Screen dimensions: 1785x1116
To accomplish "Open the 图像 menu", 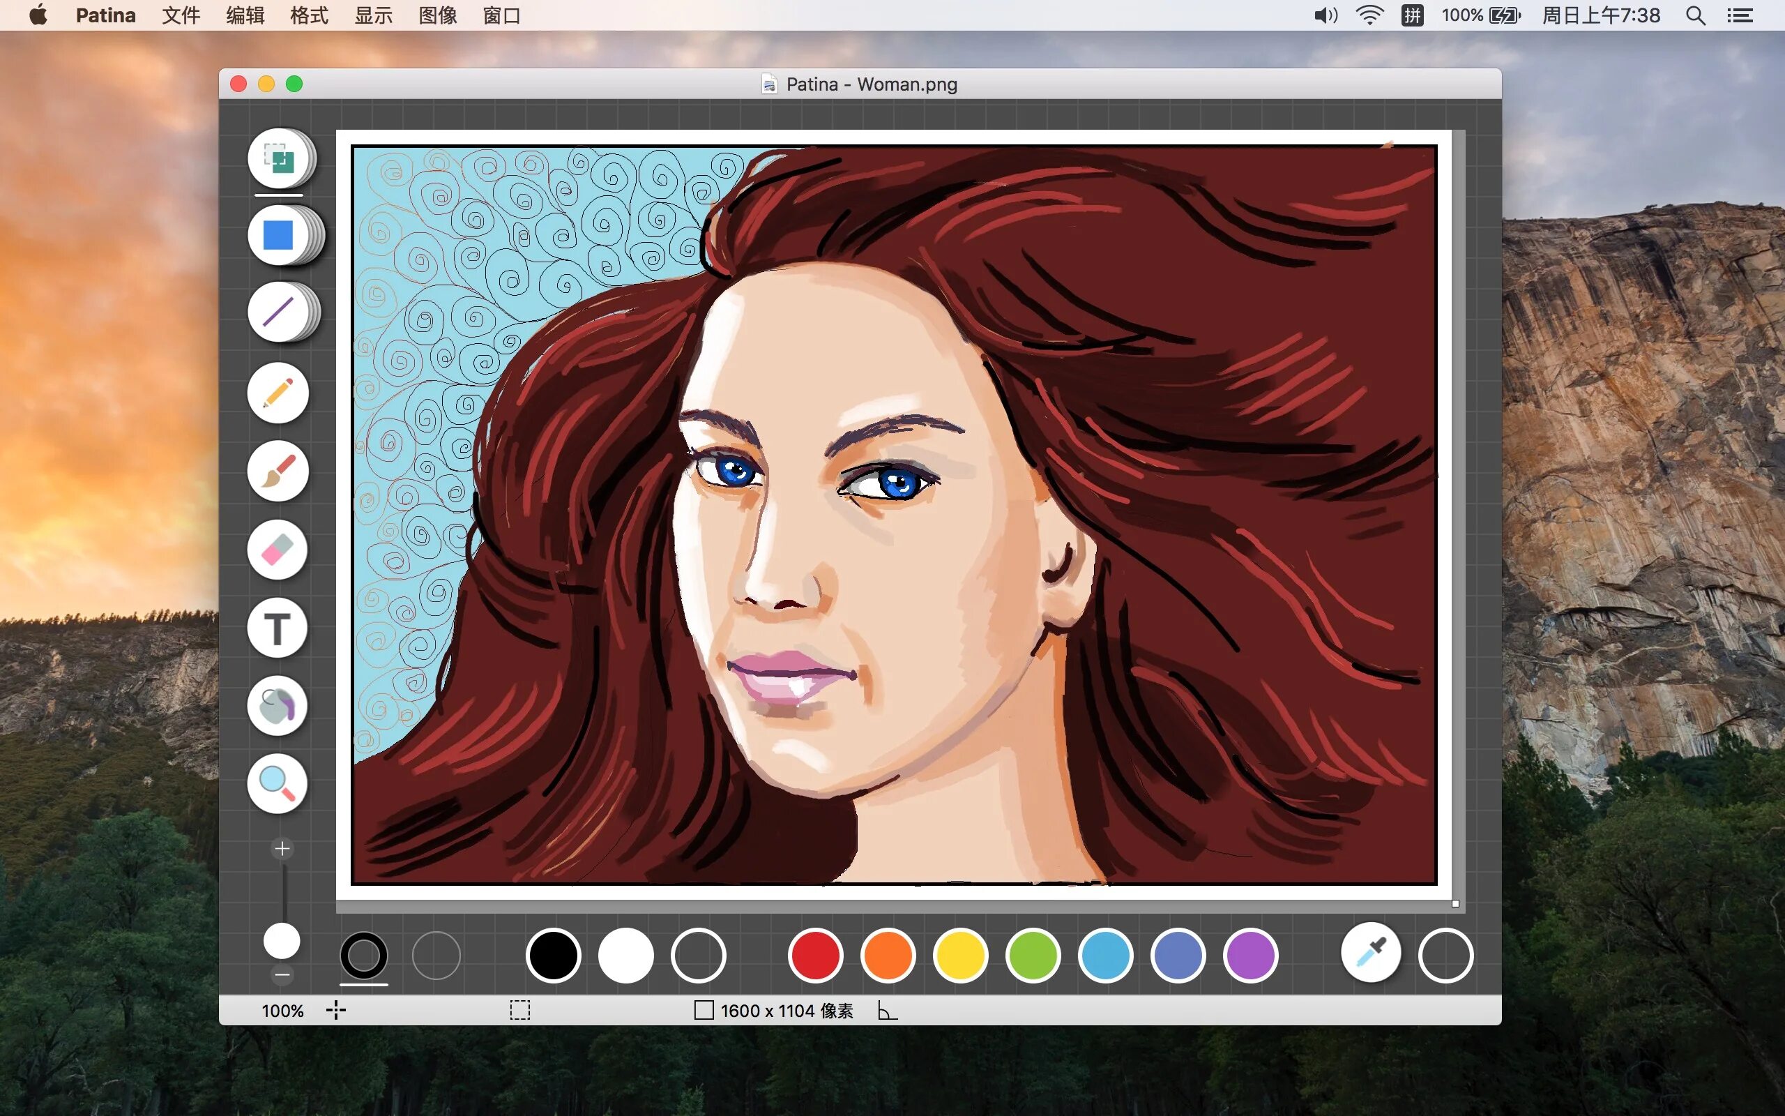I will 437,15.
